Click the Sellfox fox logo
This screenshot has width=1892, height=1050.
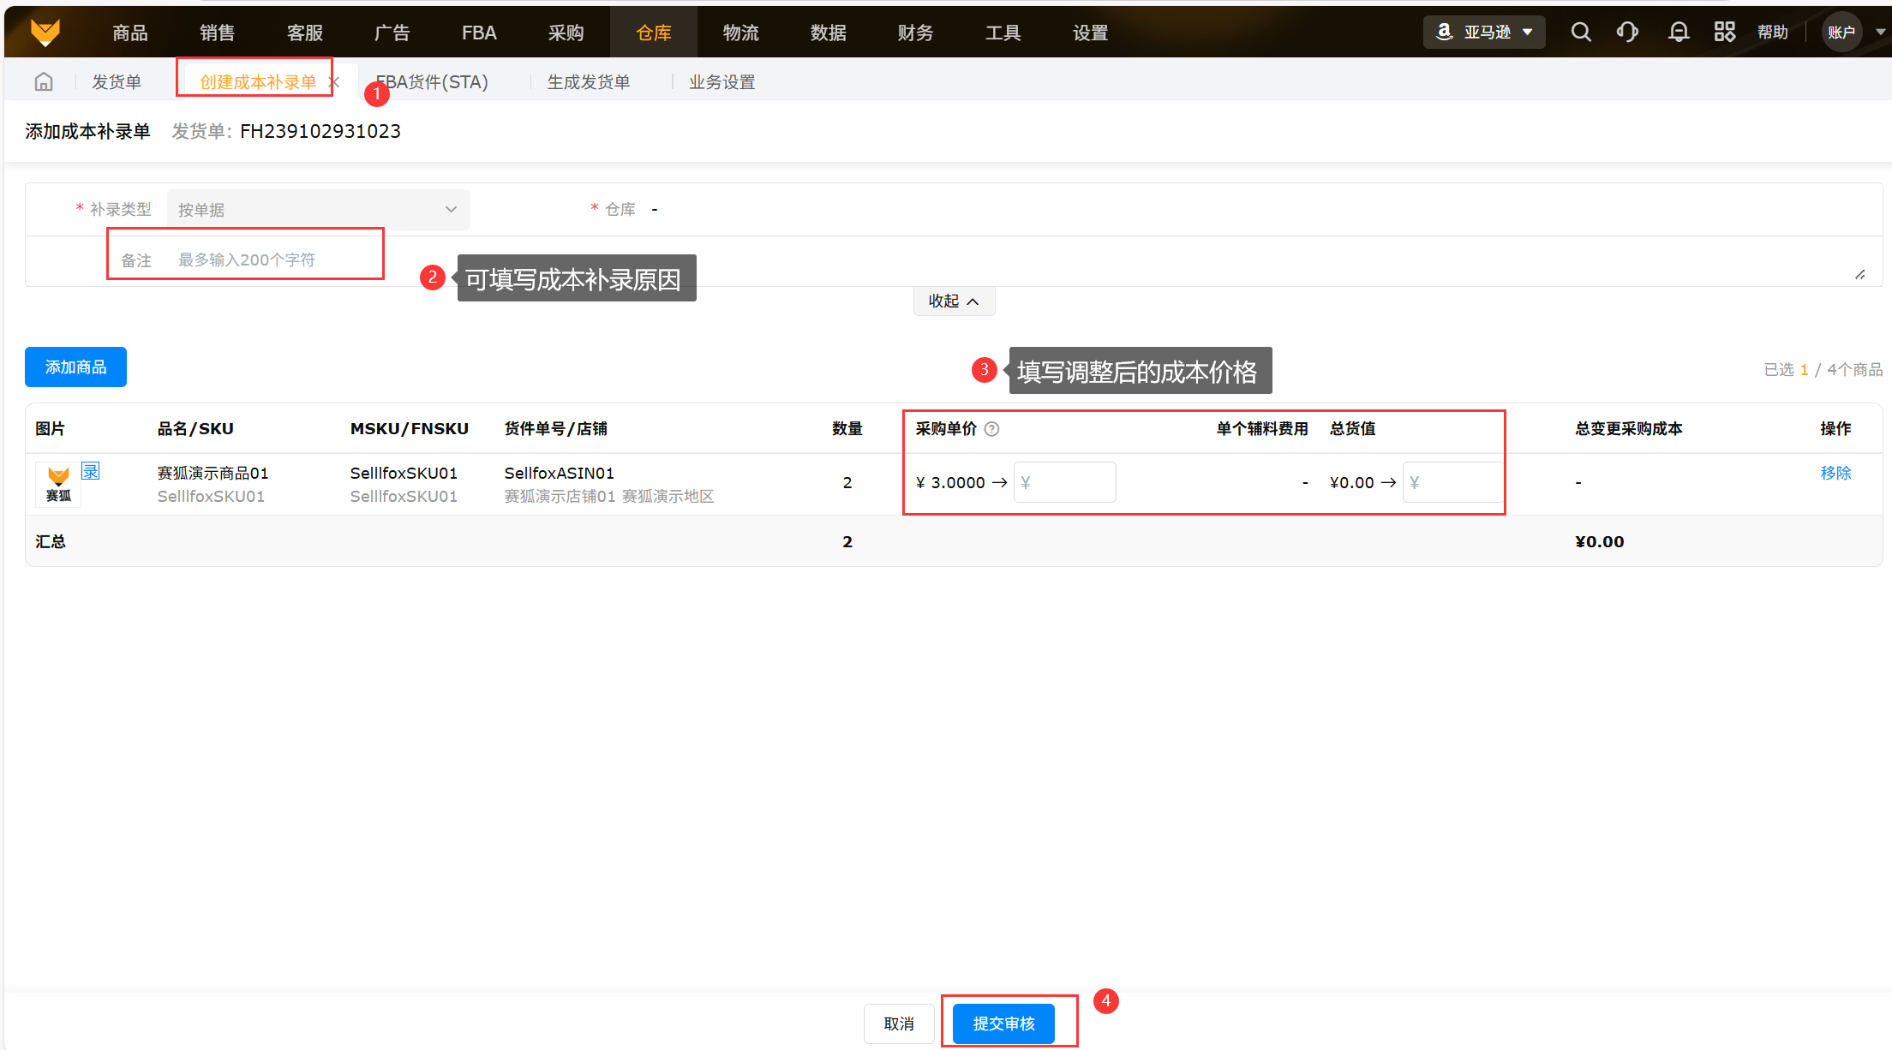(45, 33)
